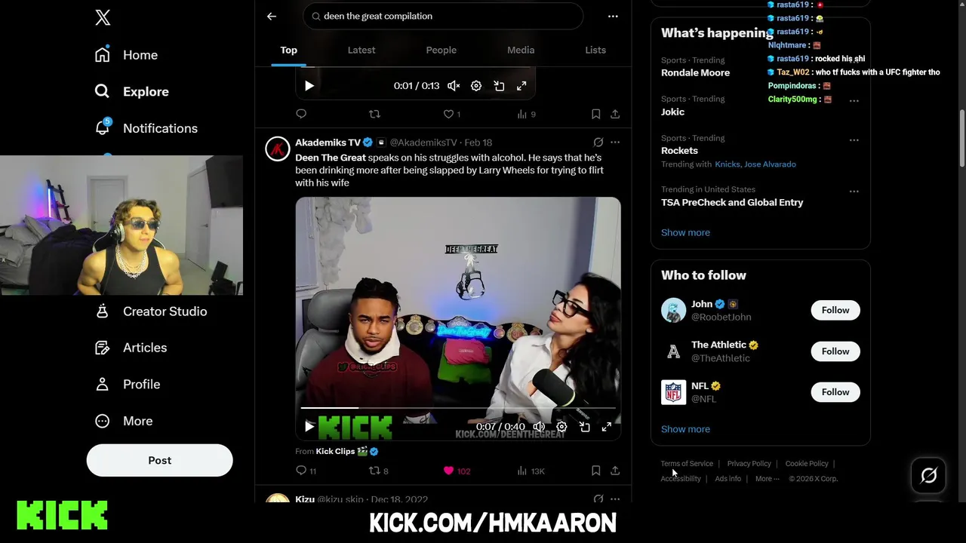Screen dimensions: 966x543
Task: Click Grok icon on Akademiks TV post
Action: coord(598,142)
